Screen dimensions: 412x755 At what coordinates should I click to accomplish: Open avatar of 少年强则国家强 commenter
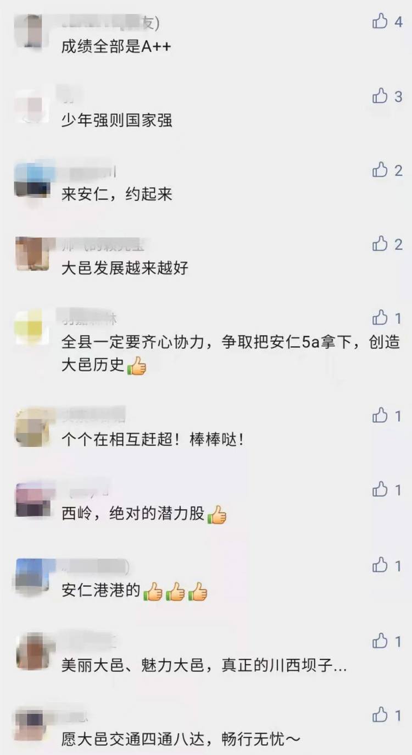(32, 107)
